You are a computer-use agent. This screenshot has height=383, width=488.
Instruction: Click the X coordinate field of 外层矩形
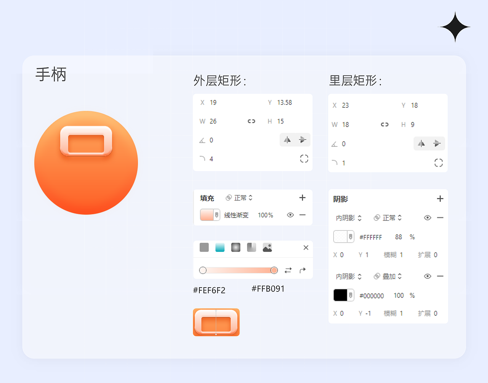tap(212, 102)
